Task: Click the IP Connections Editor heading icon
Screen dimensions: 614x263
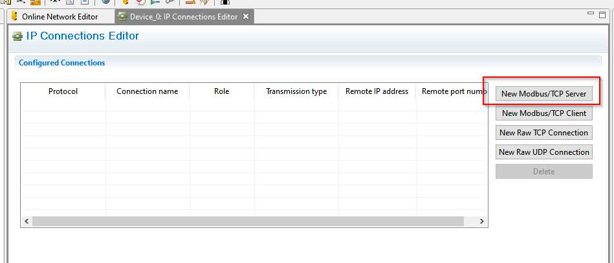Action: (x=17, y=37)
